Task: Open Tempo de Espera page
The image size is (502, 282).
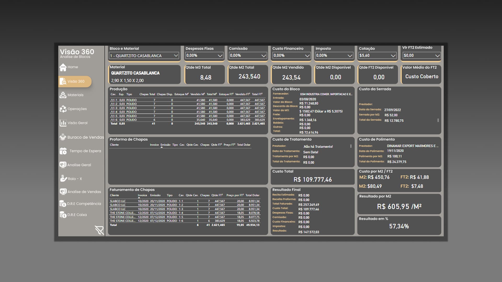Action: point(85,151)
